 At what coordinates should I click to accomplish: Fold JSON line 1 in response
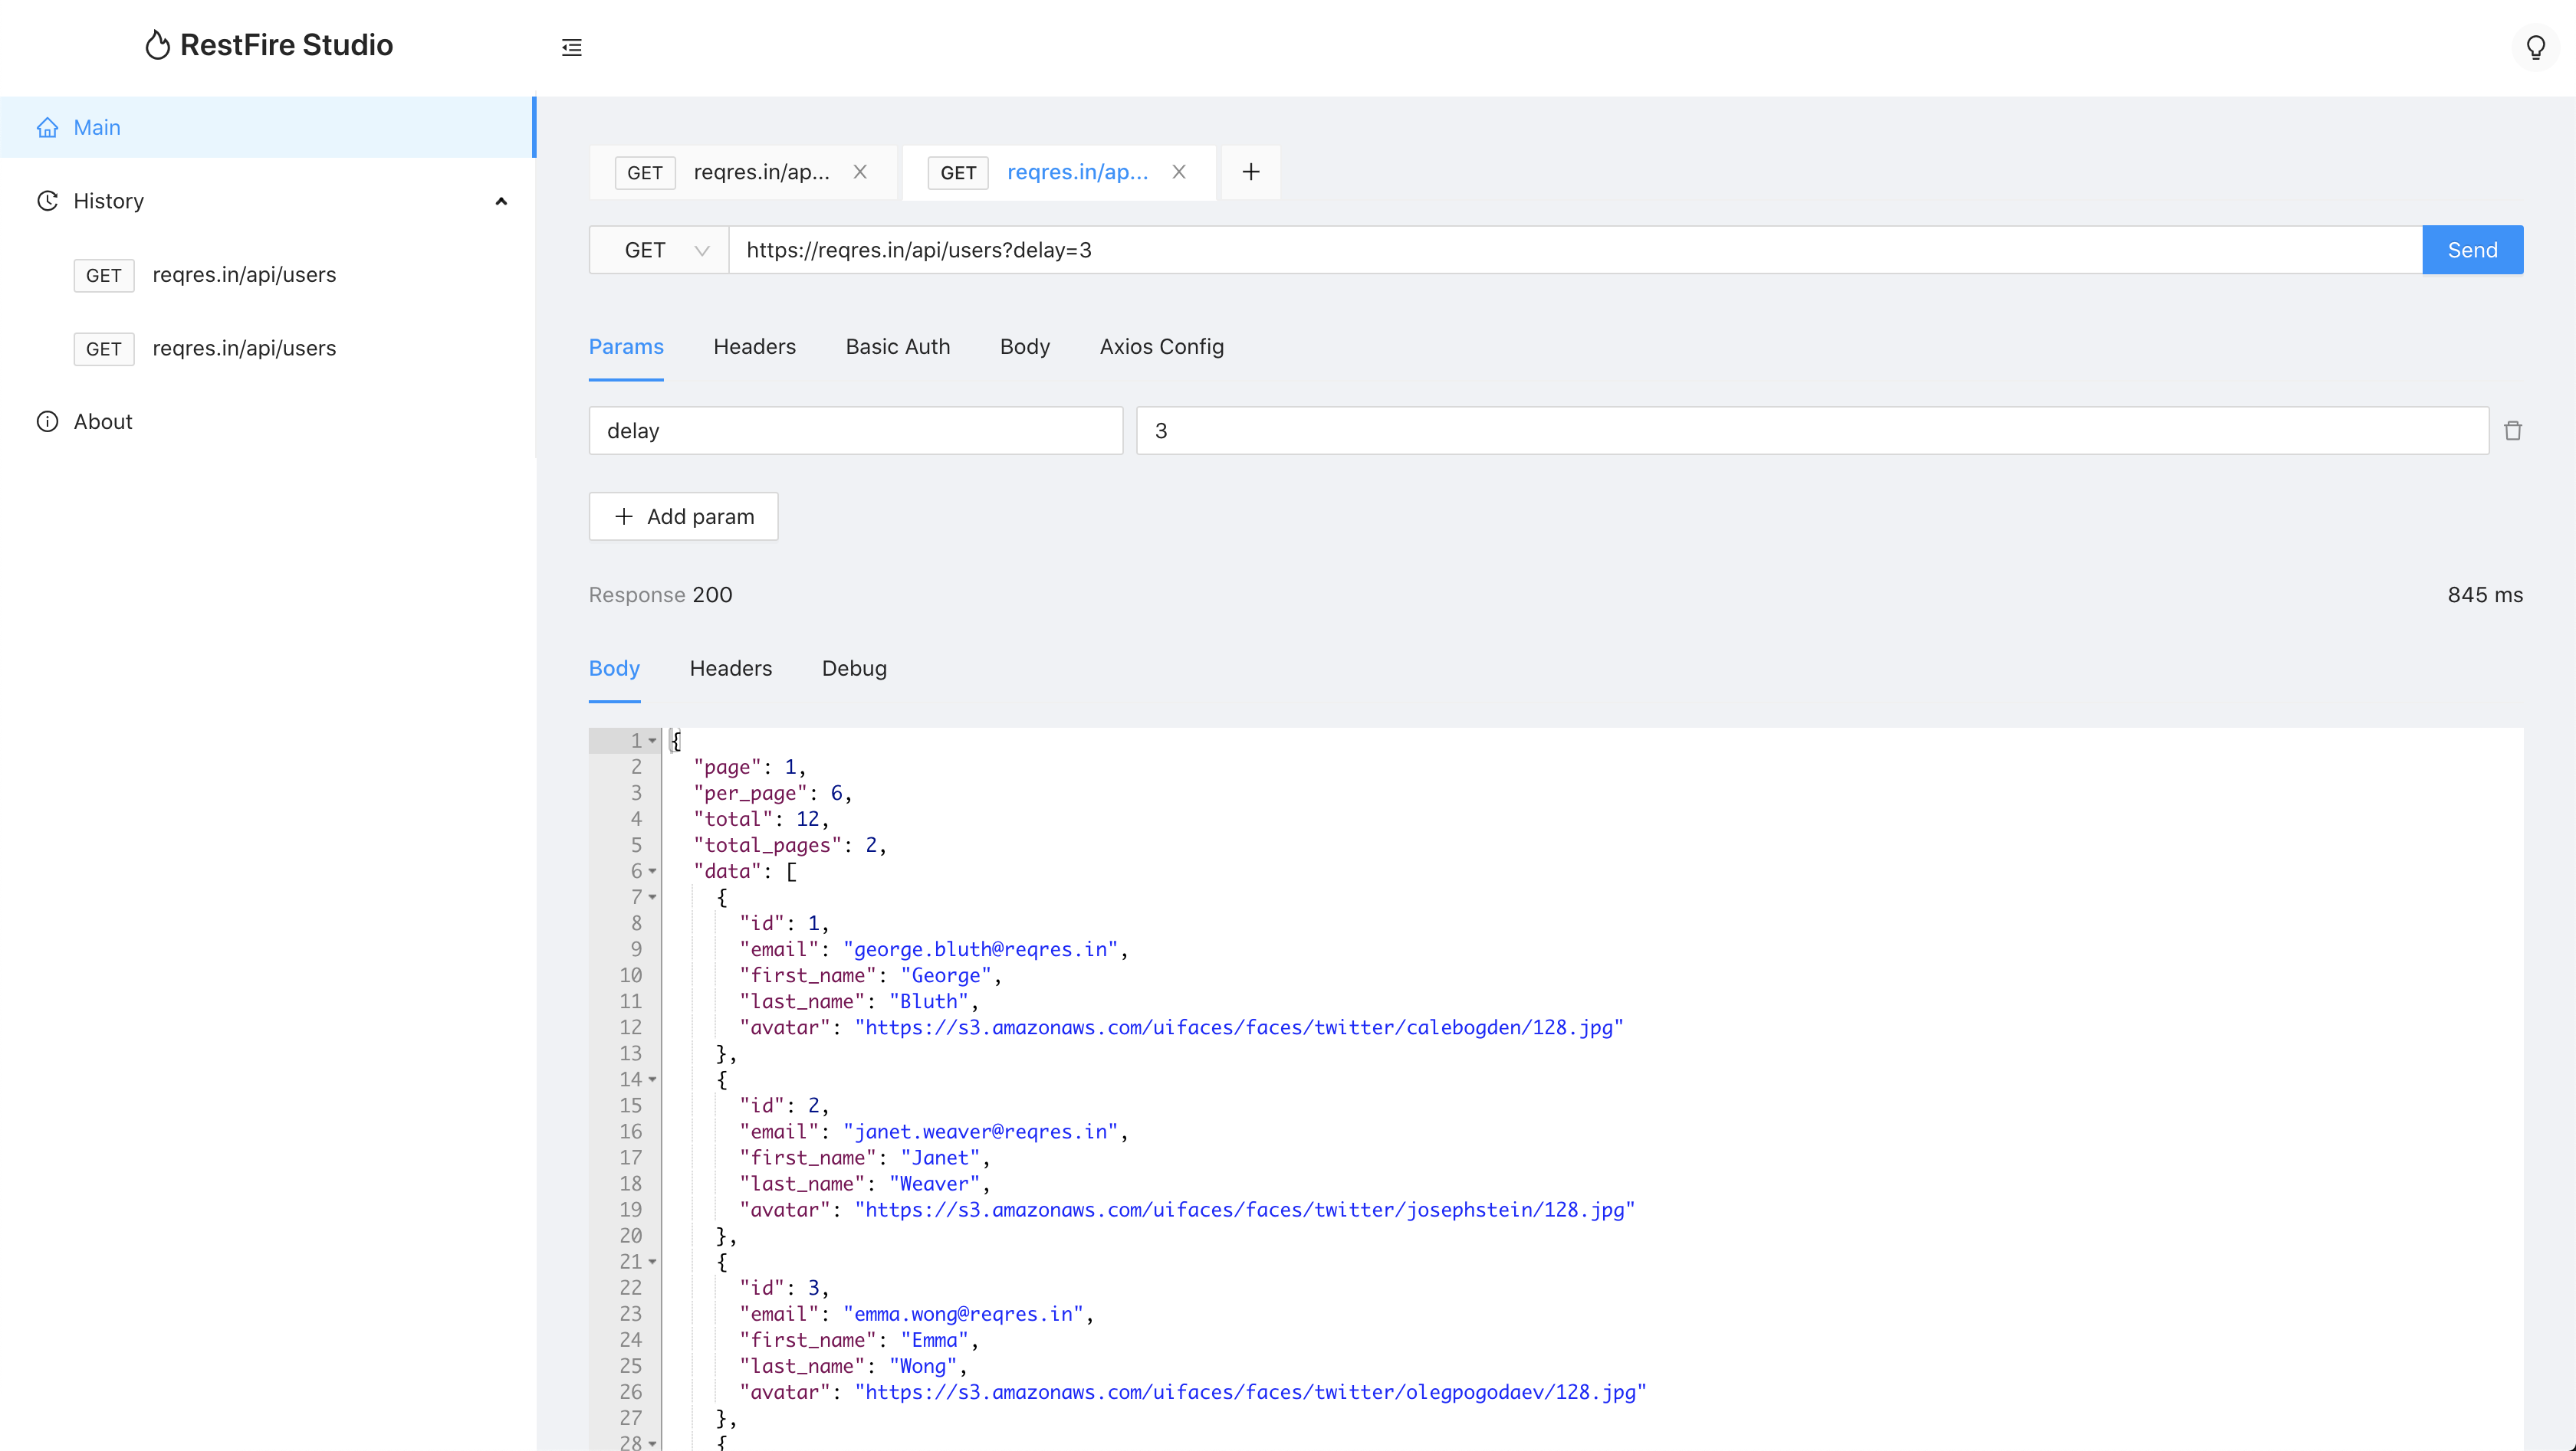click(652, 741)
